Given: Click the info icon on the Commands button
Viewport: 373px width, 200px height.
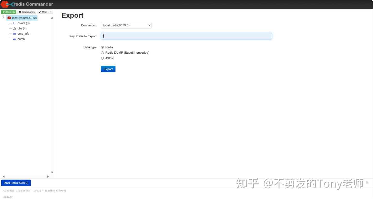Looking at the screenshot, I should 20,12.
